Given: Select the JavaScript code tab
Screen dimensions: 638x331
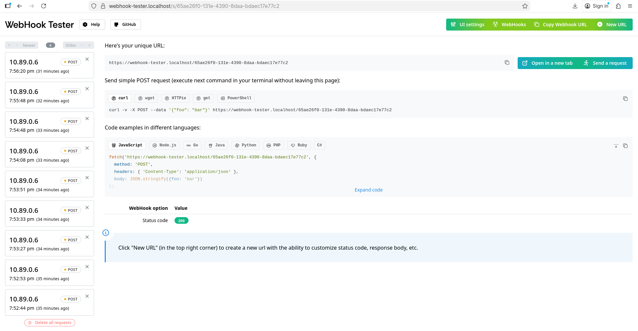Looking at the screenshot, I should 127,145.
